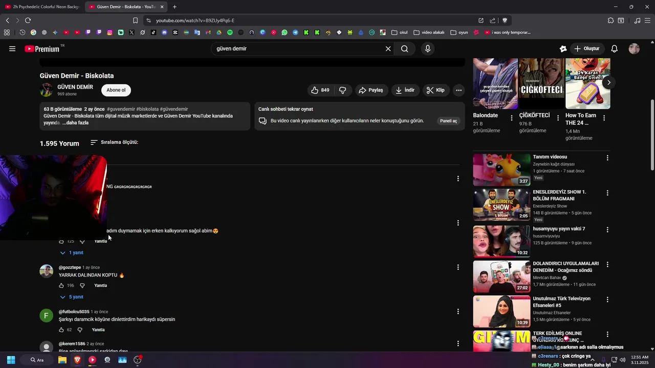This screenshot has height=368, width=655.
Task: Open Balondate shelf thumbnail
Action: (495, 83)
